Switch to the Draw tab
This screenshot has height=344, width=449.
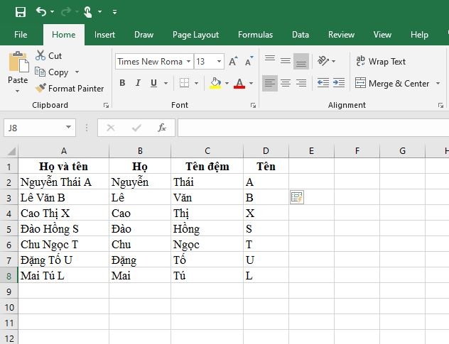144,35
